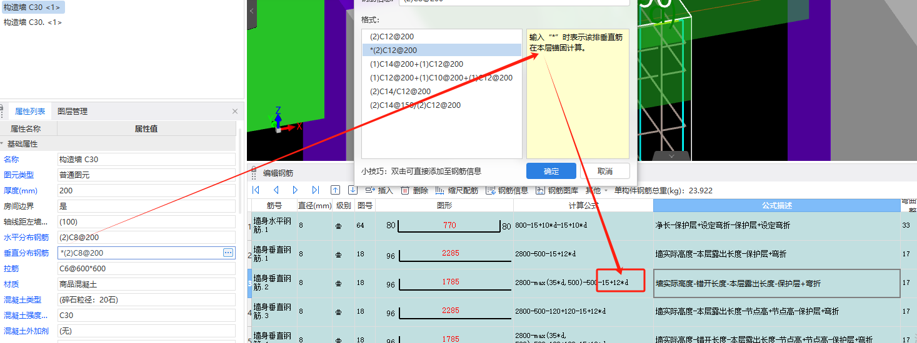917x343 pixels.
Task: Select format (1)C14@200+(1)C12@200
Action: (441, 64)
